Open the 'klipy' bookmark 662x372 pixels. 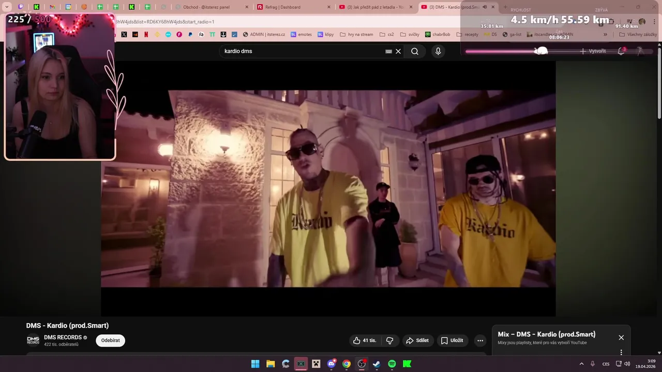pyautogui.click(x=325, y=35)
